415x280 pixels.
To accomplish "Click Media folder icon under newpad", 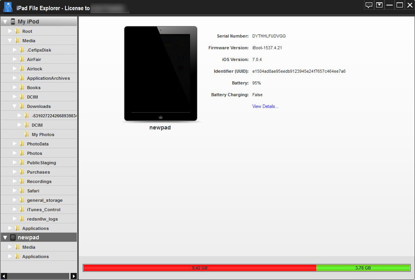I will (x=18, y=247).
